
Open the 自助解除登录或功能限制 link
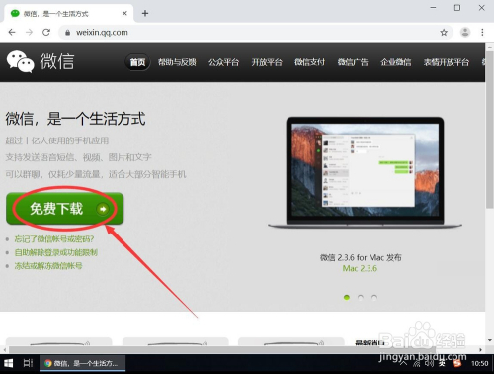click(56, 252)
